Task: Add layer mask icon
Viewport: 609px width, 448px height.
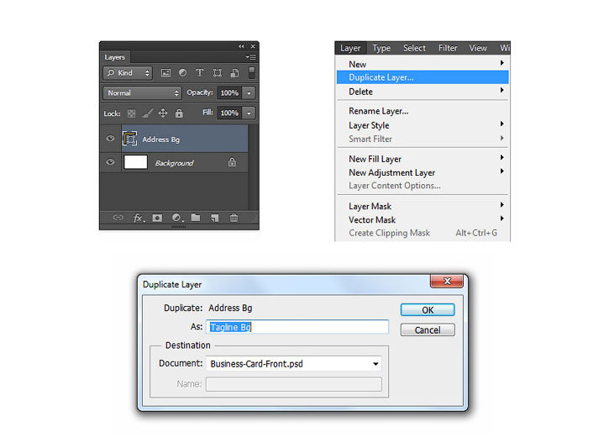Action: click(x=157, y=218)
